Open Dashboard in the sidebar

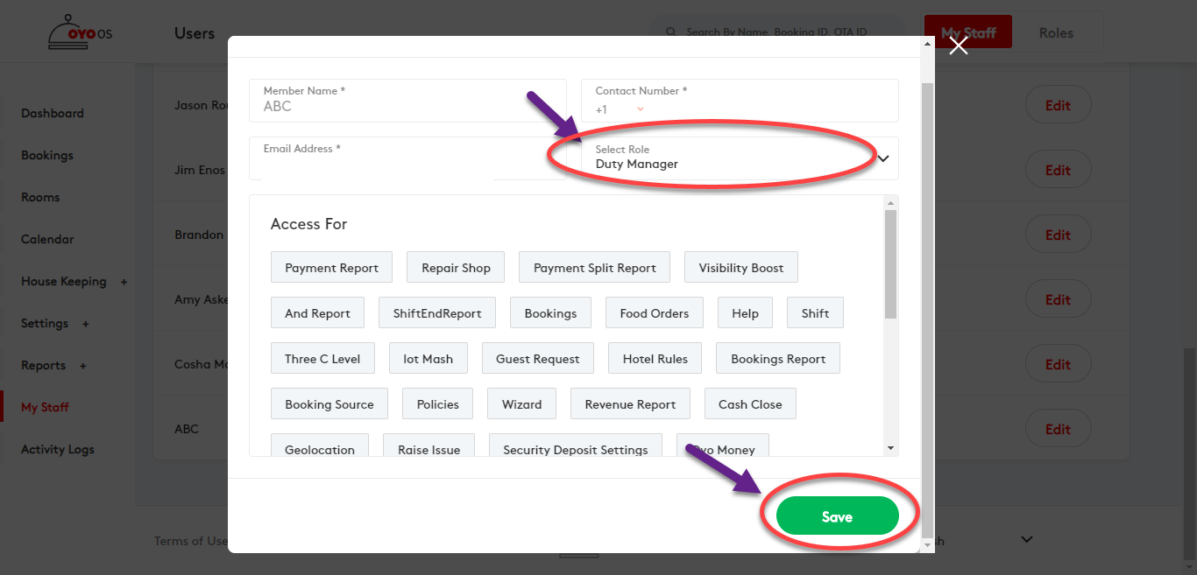tap(53, 113)
